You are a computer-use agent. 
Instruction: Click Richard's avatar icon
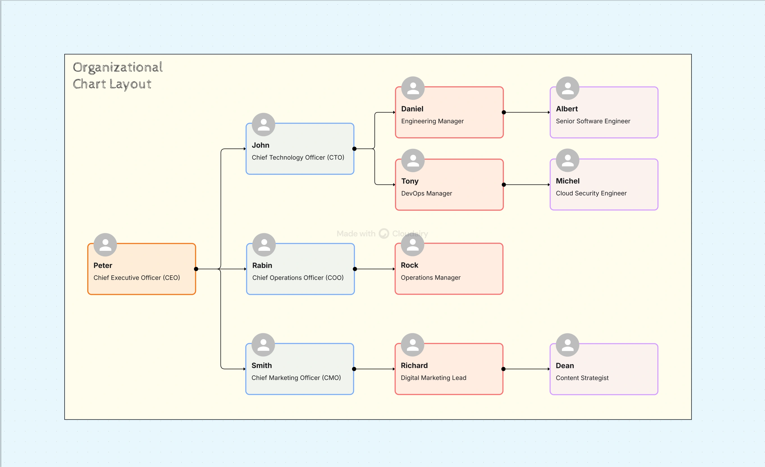click(x=413, y=345)
